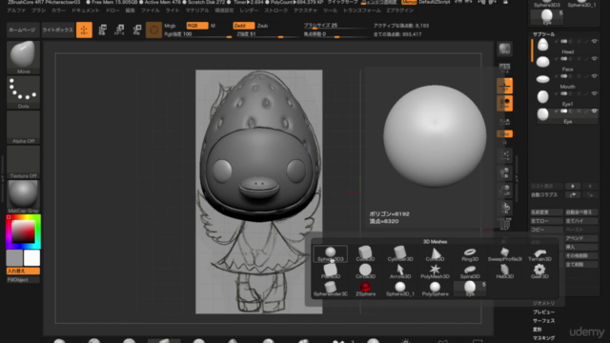Click the 名前変更 rename button
The height and width of the screenshot is (343, 610).
(546, 212)
